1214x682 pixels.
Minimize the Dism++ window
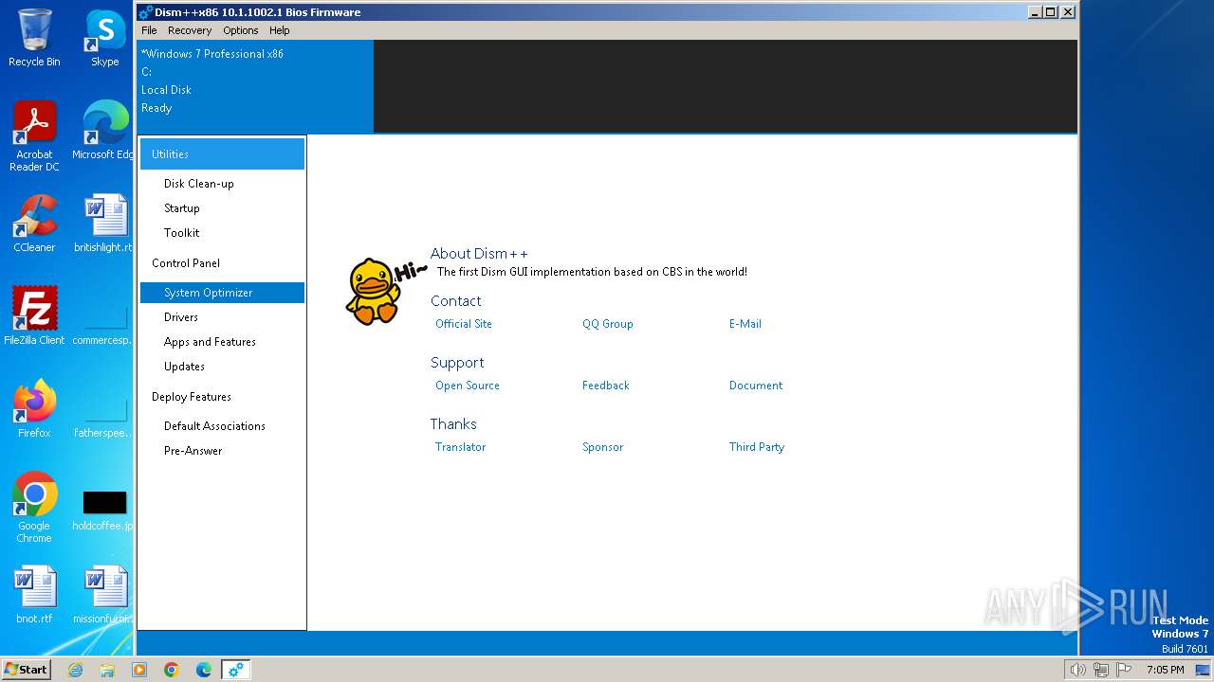click(1035, 12)
